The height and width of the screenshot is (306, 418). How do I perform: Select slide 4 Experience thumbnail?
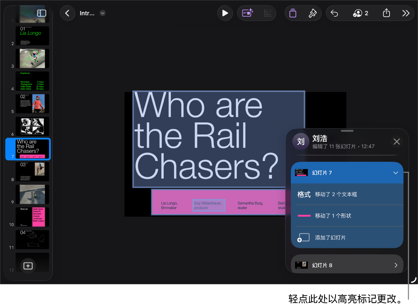pos(32,81)
